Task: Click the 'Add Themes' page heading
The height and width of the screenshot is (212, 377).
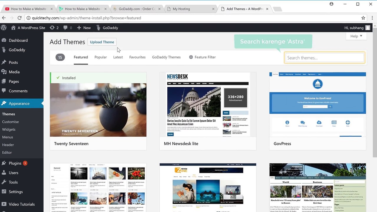Action: click(x=67, y=42)
